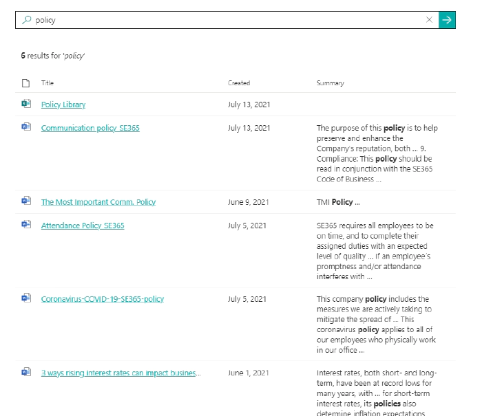
Task: Click interest rates summary text
Action: tap(377, 393)
